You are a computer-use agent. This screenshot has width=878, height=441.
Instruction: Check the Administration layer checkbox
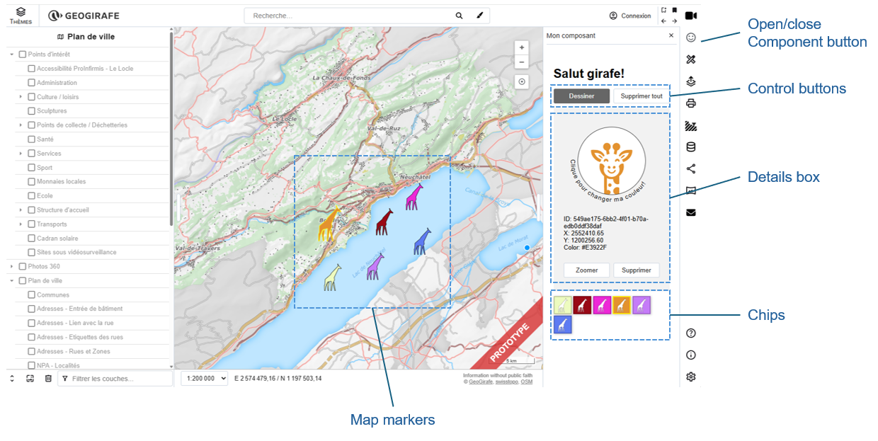coord(32,83)
